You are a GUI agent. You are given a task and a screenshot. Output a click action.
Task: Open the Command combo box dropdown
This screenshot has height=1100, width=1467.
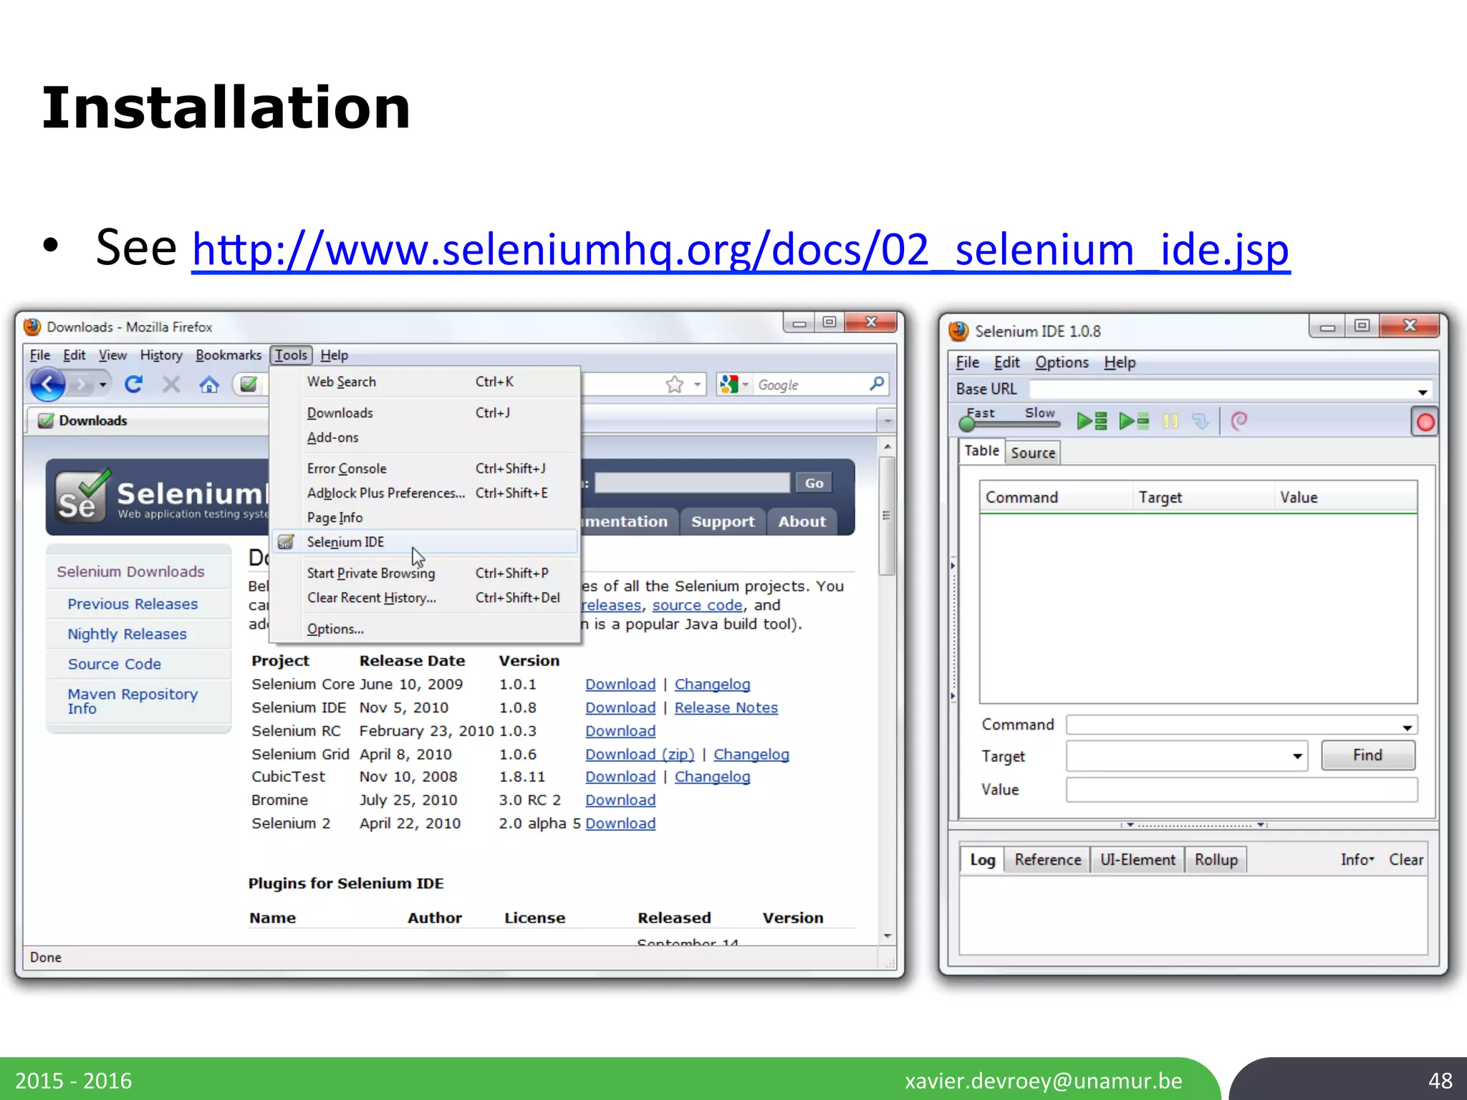pyautogui.click(x=1407, y=728)
